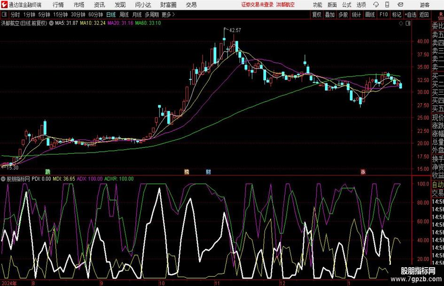Click the purple MA20: 31.16 label

[x=120, y=23]
